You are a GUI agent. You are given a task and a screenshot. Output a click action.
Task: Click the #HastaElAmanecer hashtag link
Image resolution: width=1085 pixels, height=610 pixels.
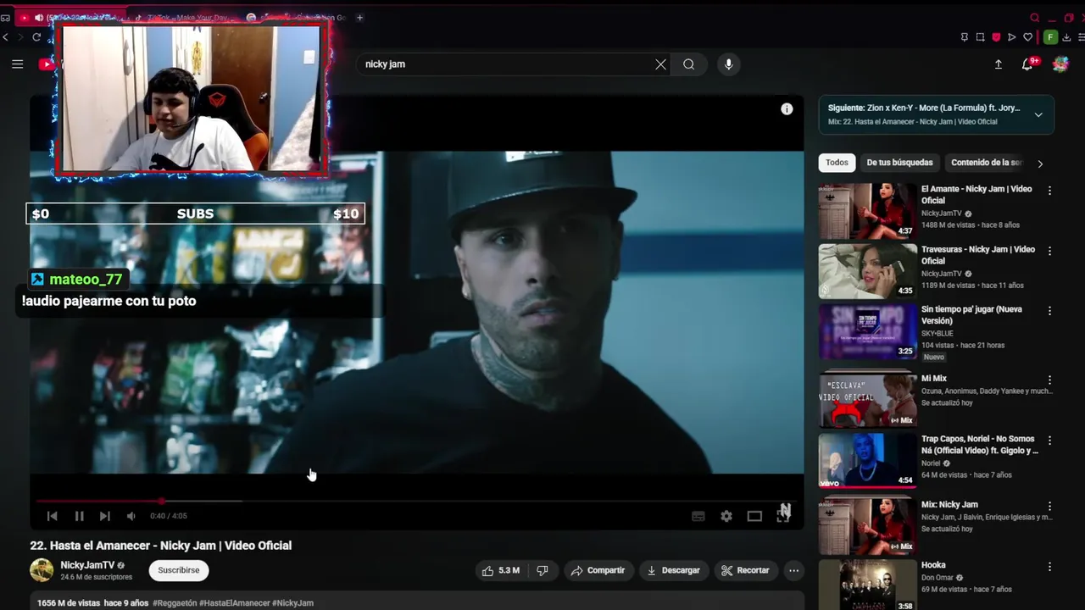(234, 603)
